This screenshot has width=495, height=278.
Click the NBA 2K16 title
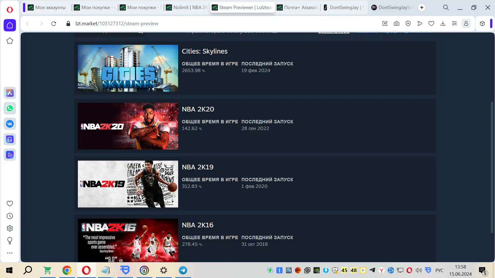coord(198,225)
